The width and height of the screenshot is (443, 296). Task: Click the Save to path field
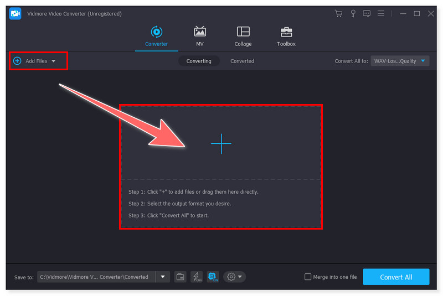(x=96, y=277)
